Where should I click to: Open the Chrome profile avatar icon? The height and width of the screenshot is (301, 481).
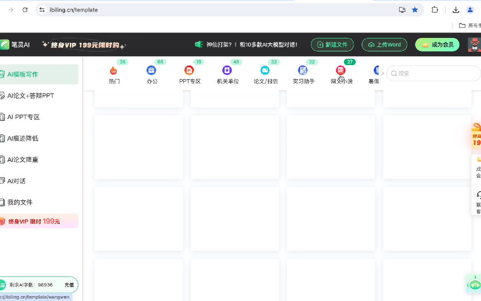[x=470, y=10]
